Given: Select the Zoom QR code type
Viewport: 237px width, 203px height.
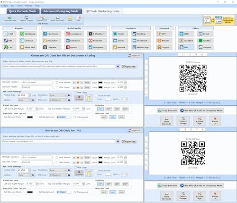Looking at the screenshot, I should [x=120, y=41].
